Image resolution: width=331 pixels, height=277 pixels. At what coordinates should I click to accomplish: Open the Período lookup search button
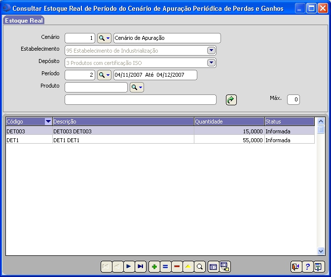[x=104, y=75]
